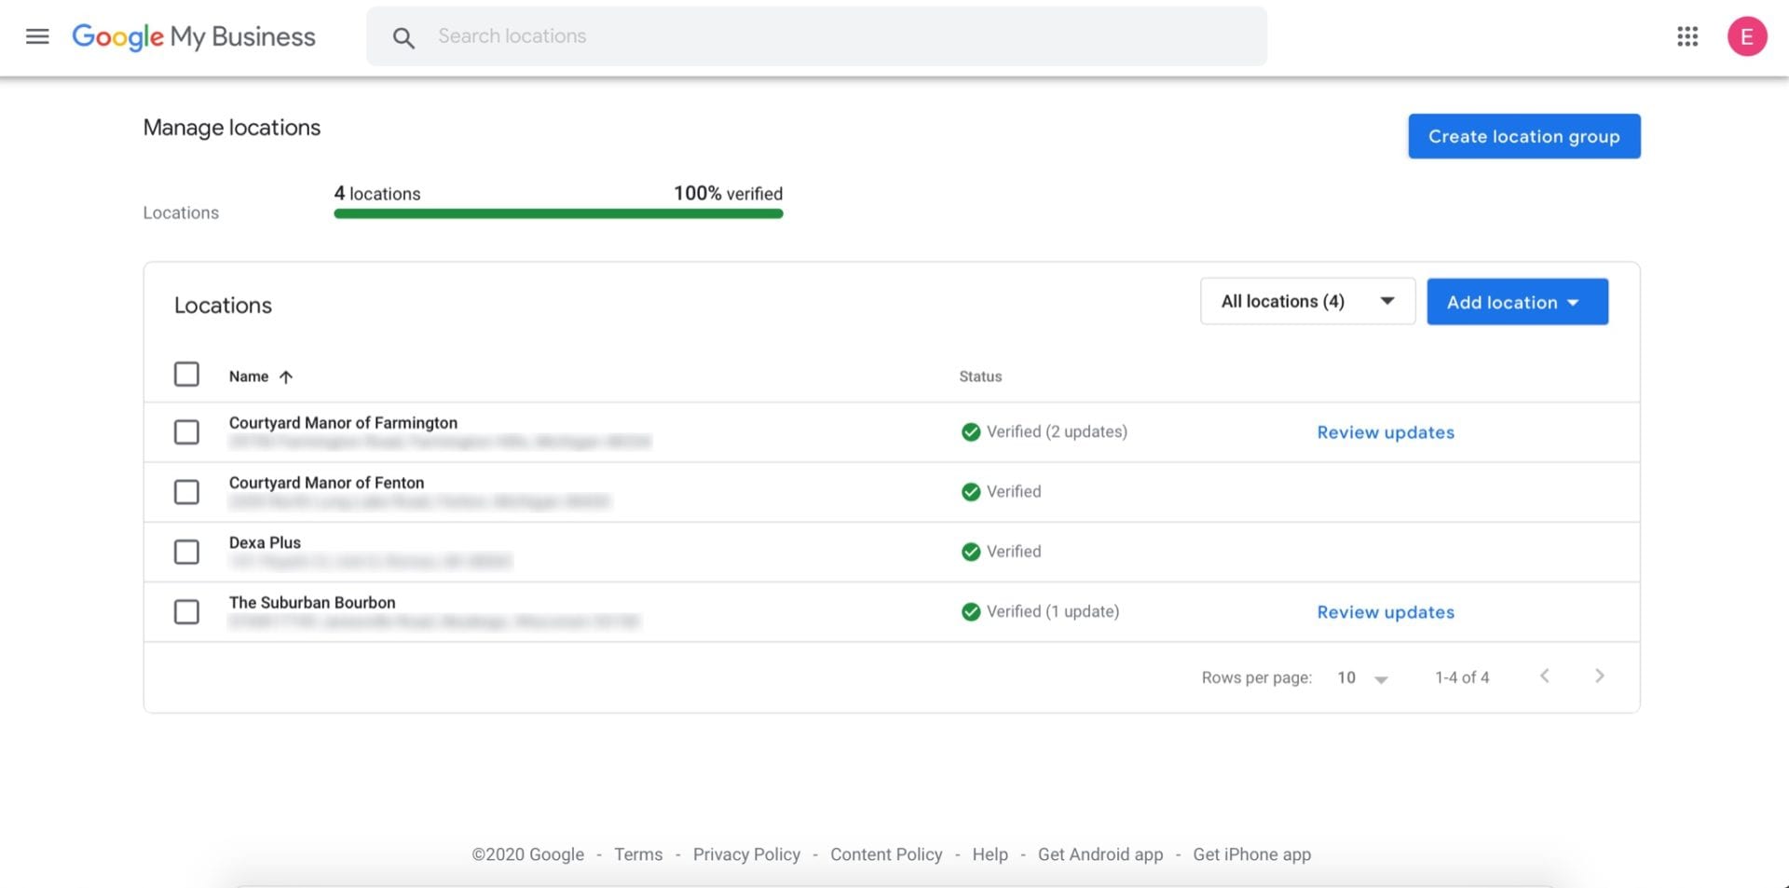Image resolution: width=1789 pixels, height=888 pixels.
Task: Open the Add location dropdown
Action: (1517, 301)
